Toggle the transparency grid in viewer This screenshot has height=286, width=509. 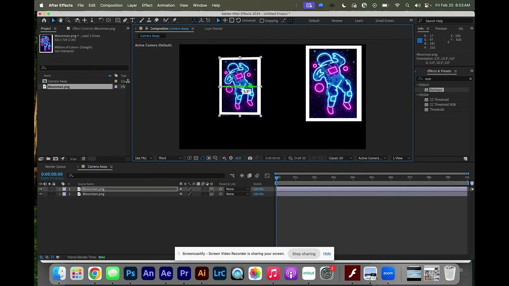pyautogui.click(x=196, y=158)
